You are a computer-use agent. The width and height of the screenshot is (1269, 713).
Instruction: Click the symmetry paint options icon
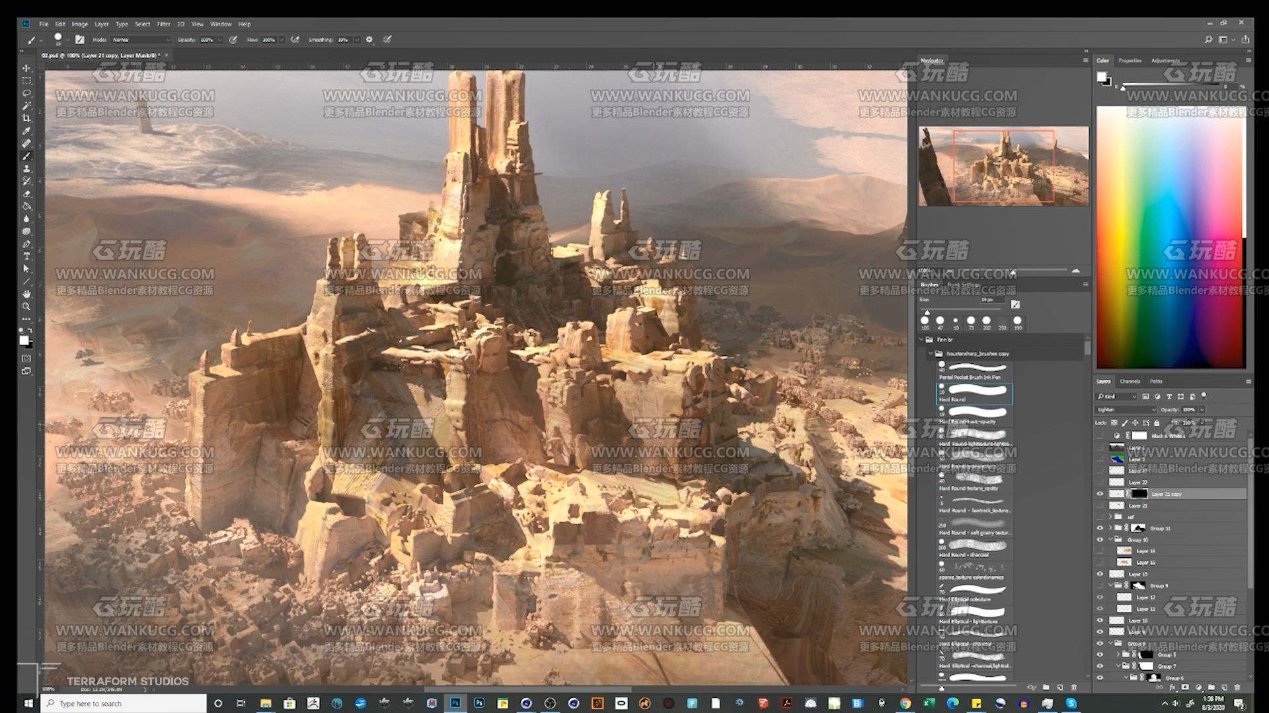click(x=387, y=40)
